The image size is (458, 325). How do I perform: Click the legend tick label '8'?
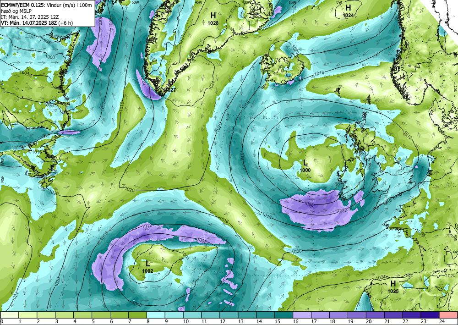148,321
